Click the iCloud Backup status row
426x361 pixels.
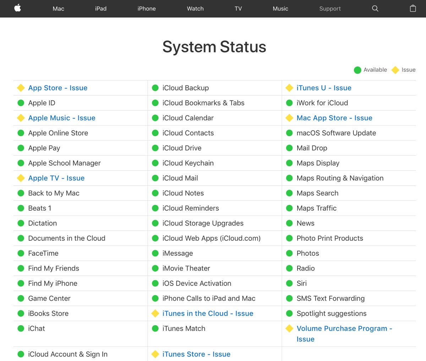point(185,88)
